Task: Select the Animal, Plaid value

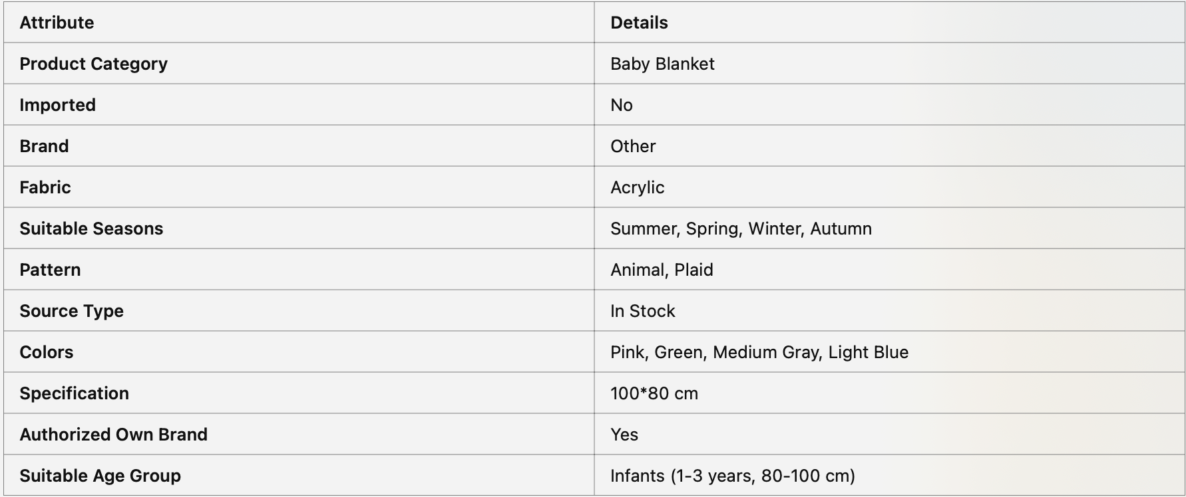Action: 662,270
